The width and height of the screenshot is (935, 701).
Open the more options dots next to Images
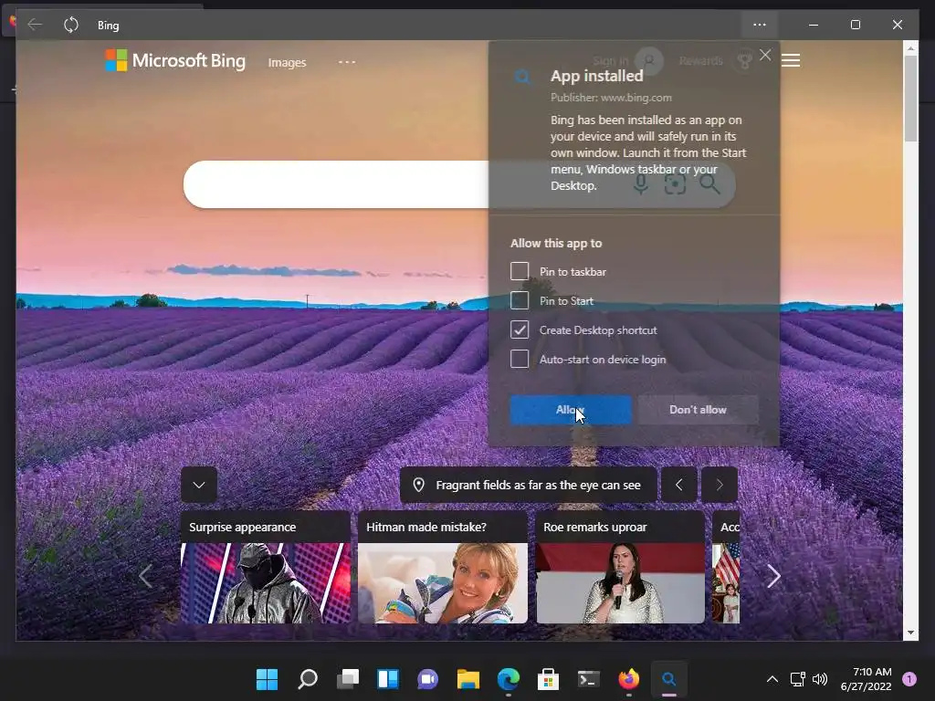click(346, 62)
